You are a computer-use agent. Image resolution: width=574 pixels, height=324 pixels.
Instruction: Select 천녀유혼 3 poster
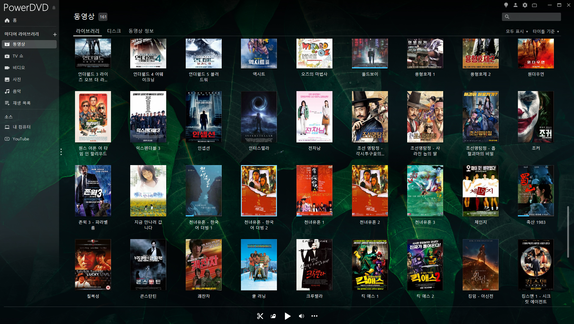coord(425,191)
